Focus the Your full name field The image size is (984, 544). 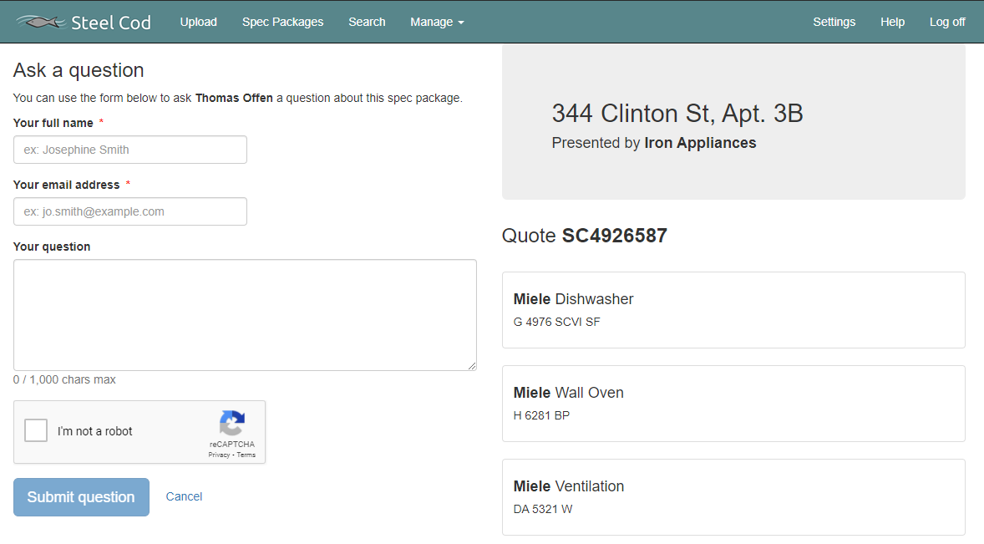coord(130,150)
